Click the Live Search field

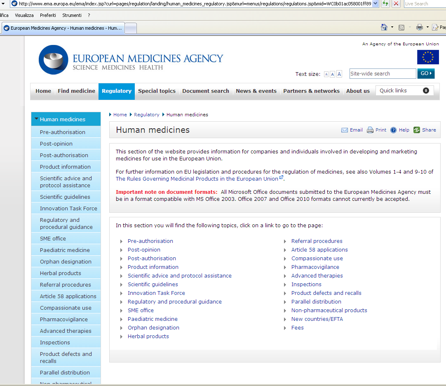[x=425, y=4]
